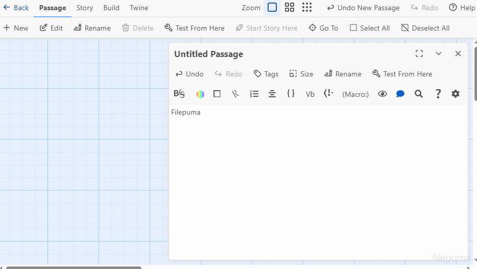
Task: Click in the passage text area
Action: (x=318, y=178)
